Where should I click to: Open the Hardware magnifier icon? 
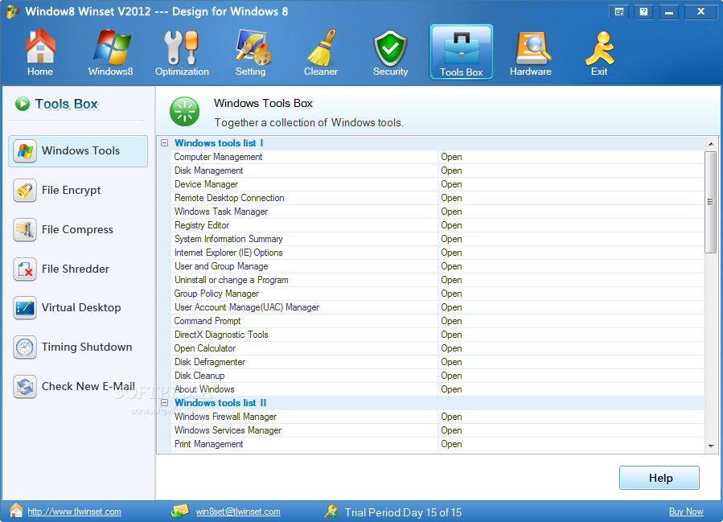532,48
